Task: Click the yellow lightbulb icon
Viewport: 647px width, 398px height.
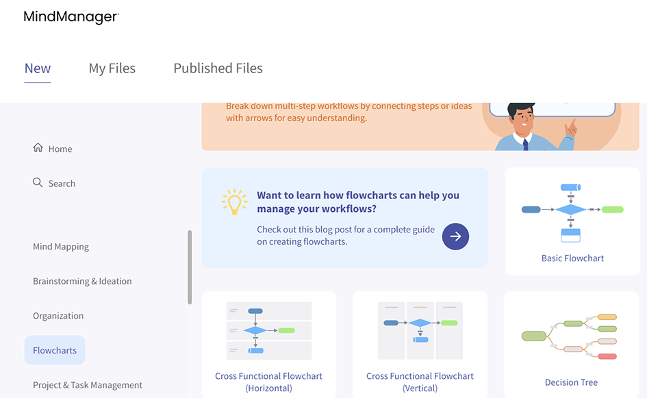Action: 234,202
